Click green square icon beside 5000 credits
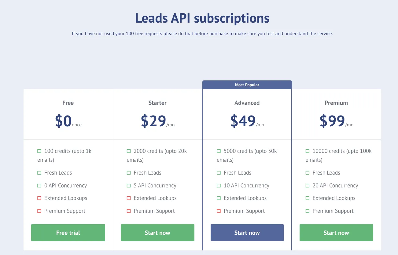Image resolution: width=398 pixels, height=255 pixels. point(219,151)
